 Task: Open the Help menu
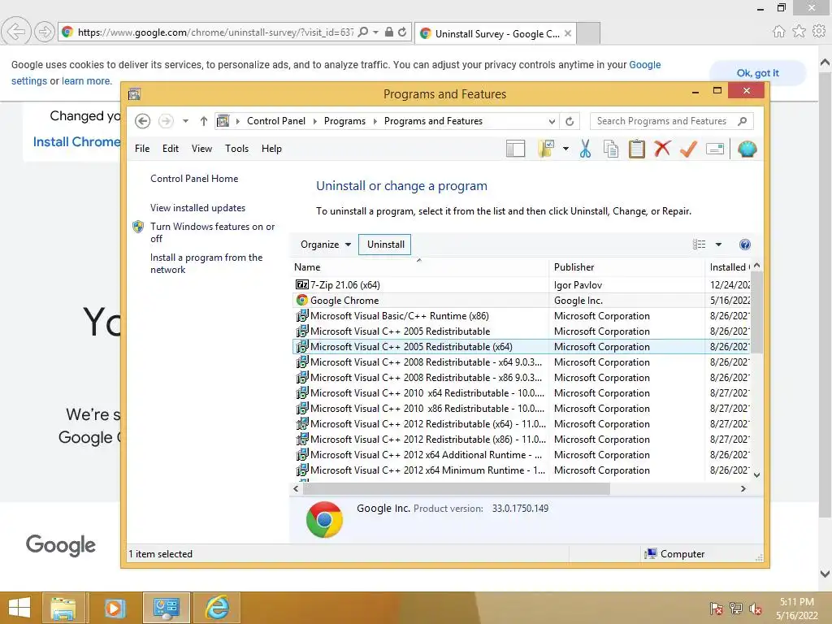click(x=271, y=149)
